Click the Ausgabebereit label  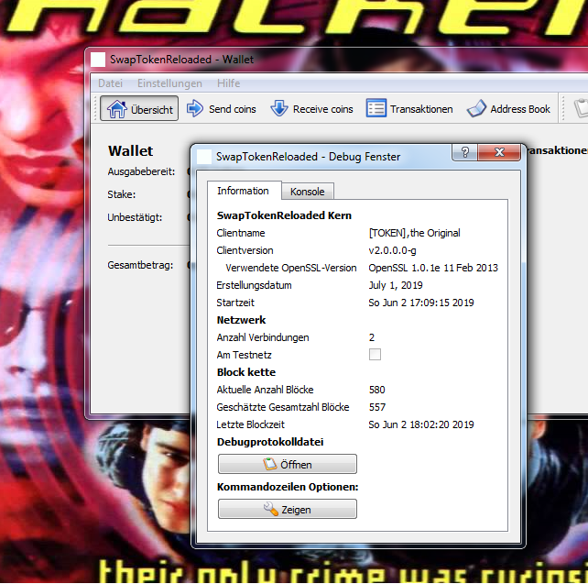click(141, 171)
